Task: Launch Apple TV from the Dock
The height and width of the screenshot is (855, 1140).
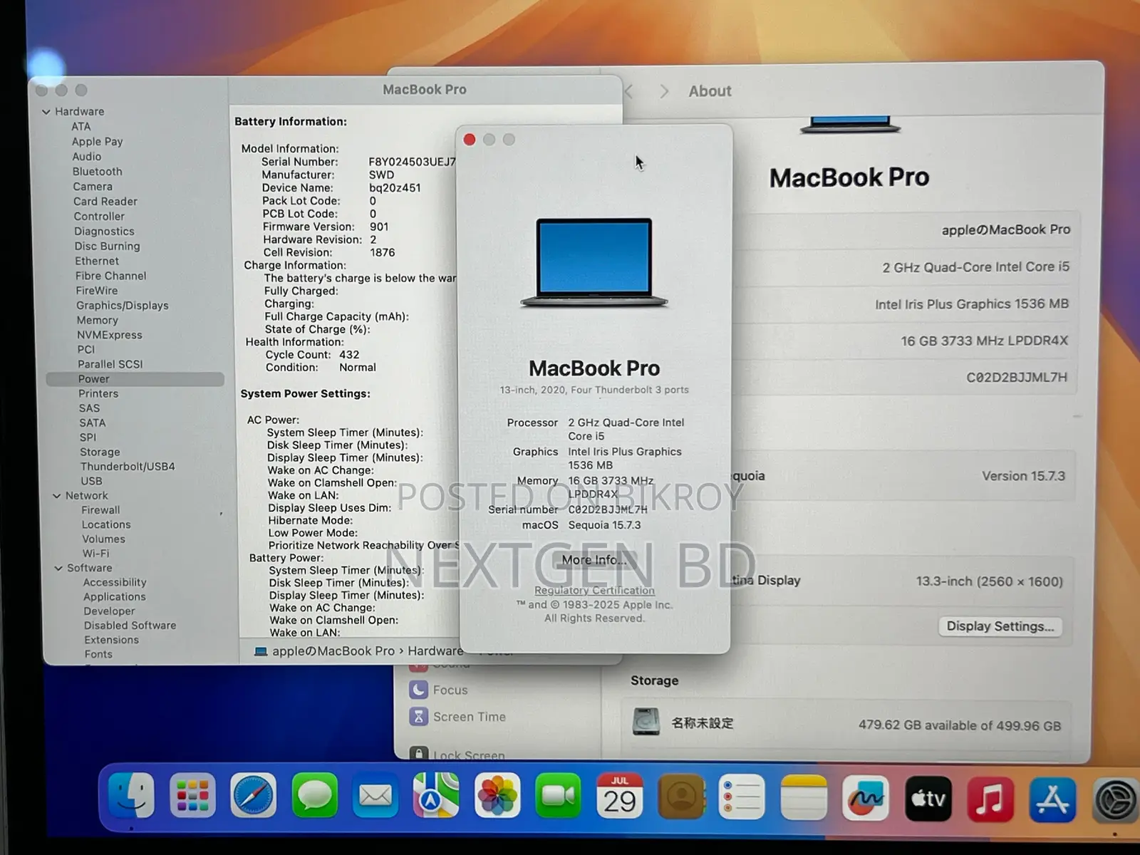Action: [928, 799]
